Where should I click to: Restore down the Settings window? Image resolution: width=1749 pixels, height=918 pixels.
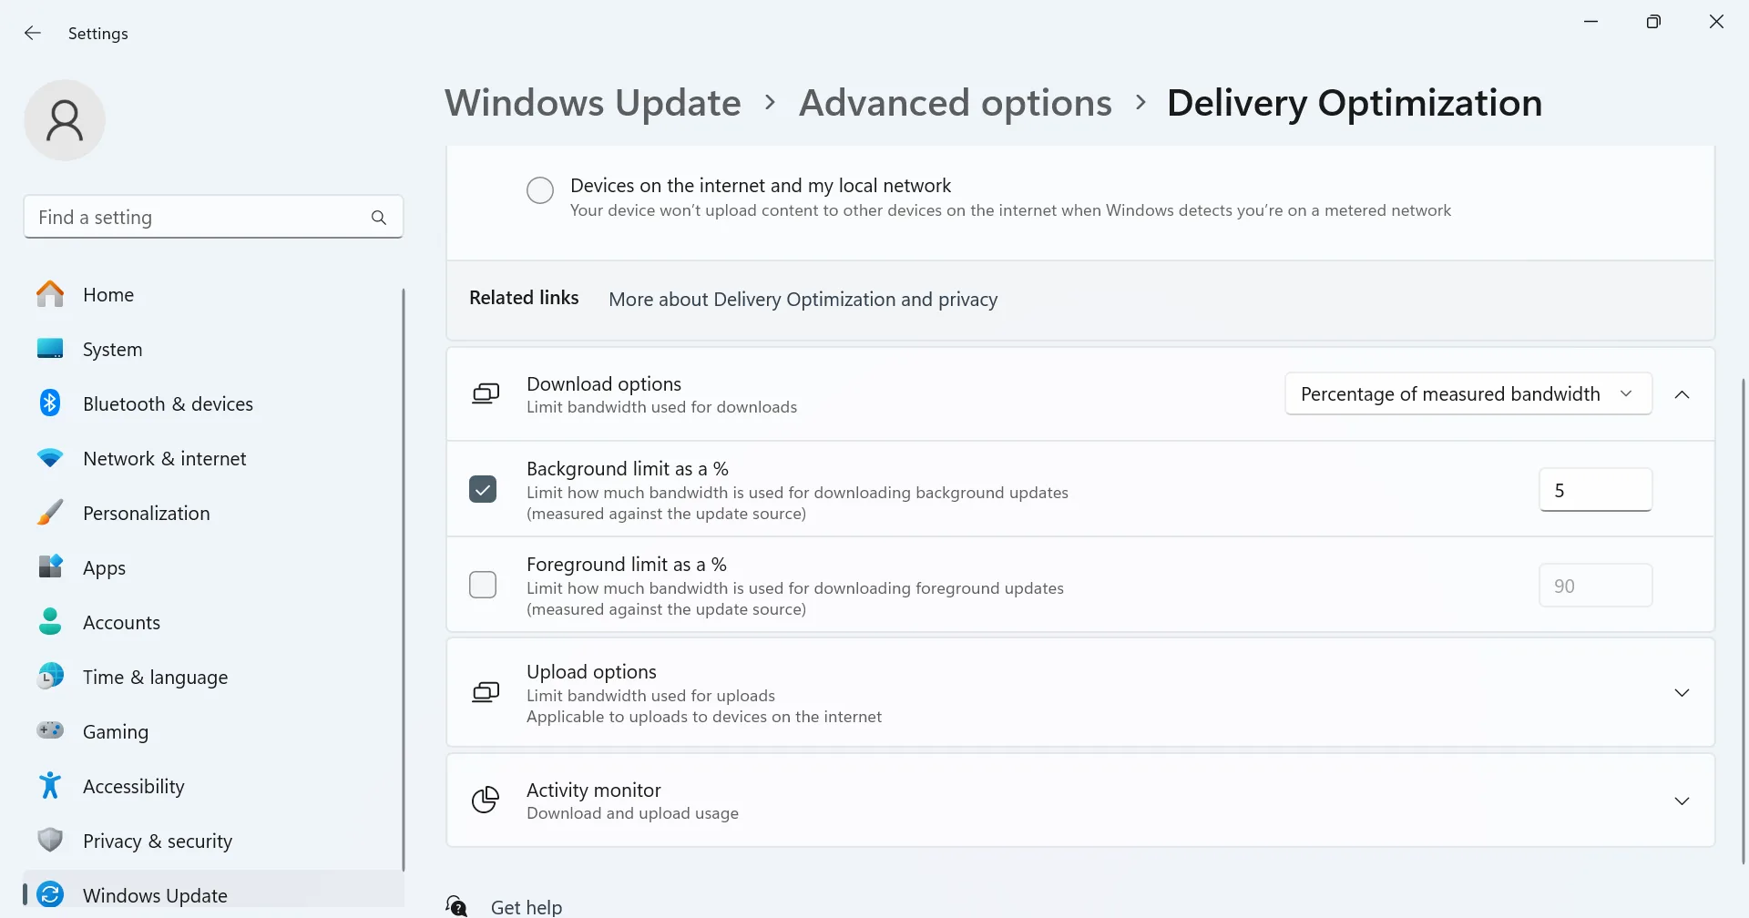click(x=1653, y=21)
